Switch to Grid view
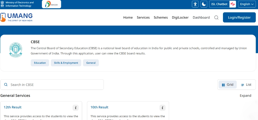 (228, 85)
